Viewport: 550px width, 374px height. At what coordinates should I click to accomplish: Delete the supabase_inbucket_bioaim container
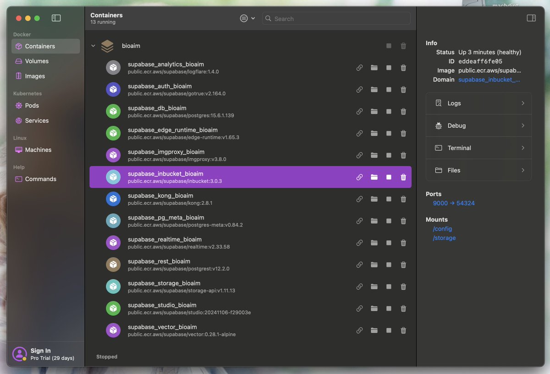pos(403,177)
